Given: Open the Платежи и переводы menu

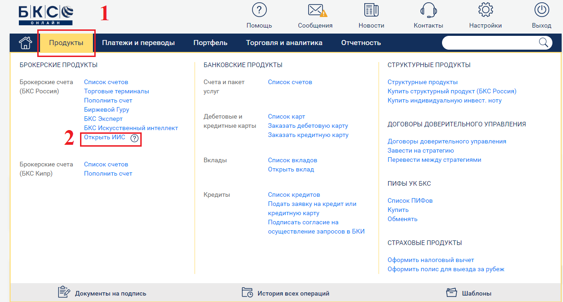Looking at the screenshot, I should [138, 43].
